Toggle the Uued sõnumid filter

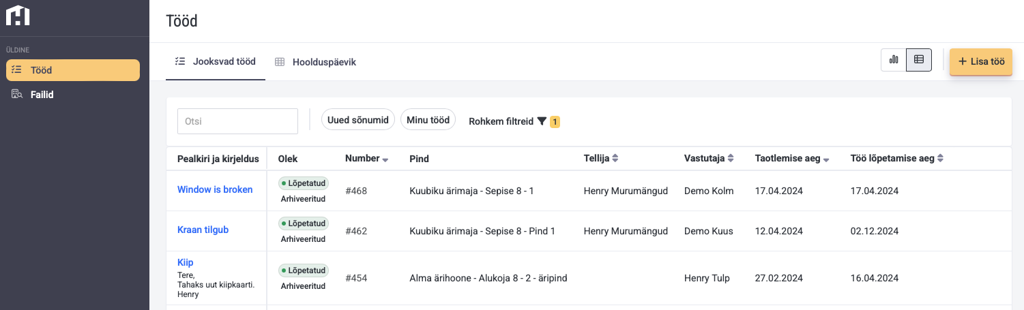pyautogui.click(x=357, y=120)
